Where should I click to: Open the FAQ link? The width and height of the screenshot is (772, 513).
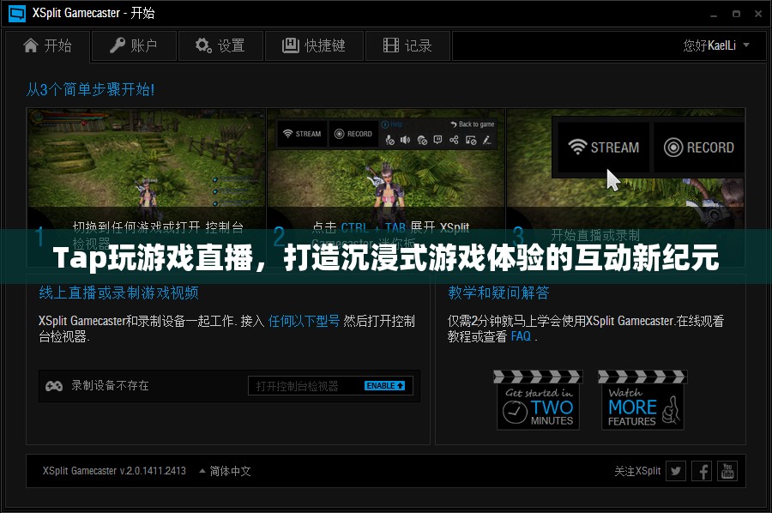tap(521, 336)
